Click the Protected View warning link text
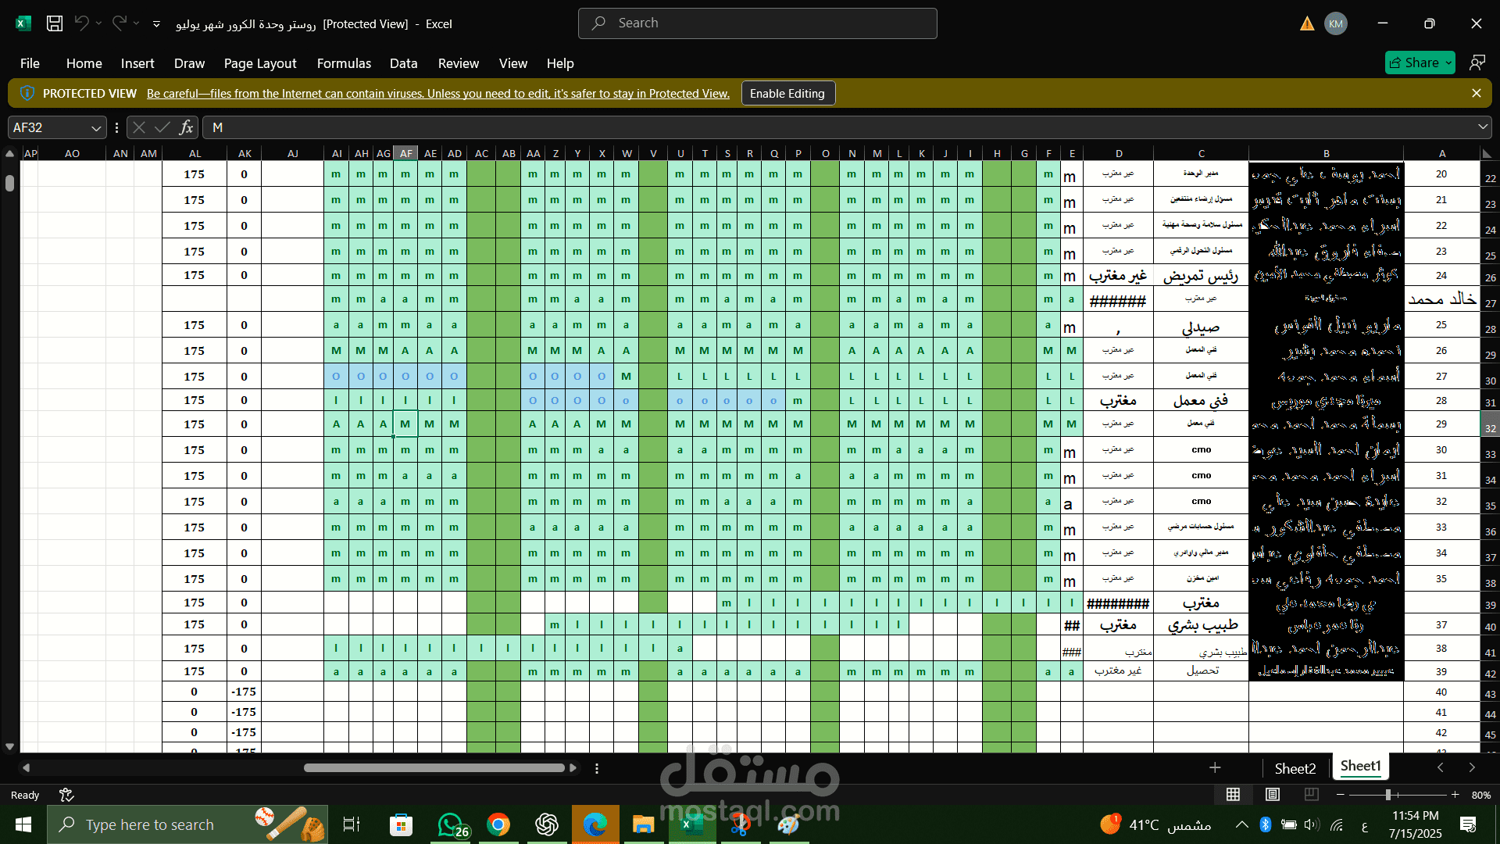Image resolution: width=1500 pixels, height=844 pixels. point(438,93)
